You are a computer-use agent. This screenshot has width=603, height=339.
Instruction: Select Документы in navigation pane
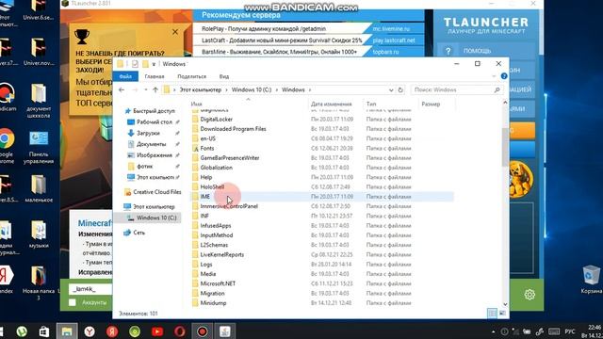[x=151, y=144]
